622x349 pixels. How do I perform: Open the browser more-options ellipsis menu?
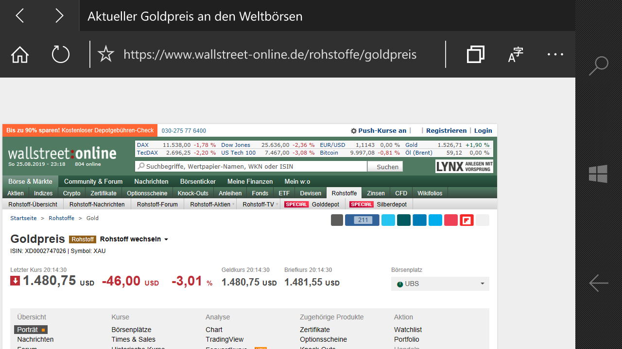click(x=555, y=54)
